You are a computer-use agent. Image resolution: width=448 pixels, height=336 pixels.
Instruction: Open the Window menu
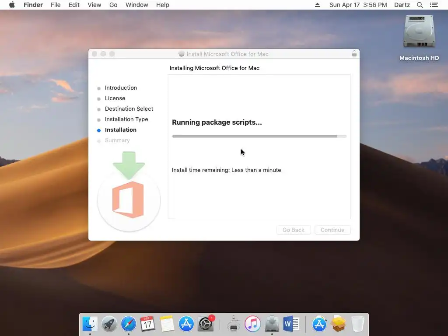click(137, 5)
